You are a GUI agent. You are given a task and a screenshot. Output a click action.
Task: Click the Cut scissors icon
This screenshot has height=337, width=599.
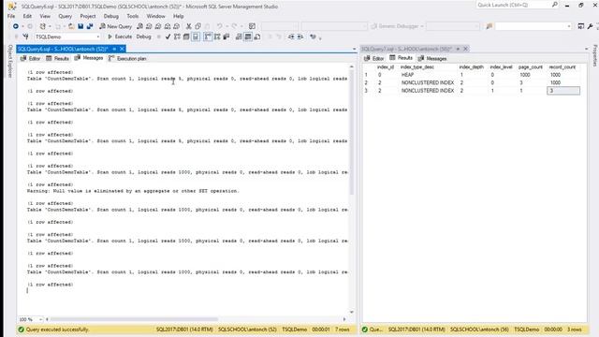[x=189, y=26]
